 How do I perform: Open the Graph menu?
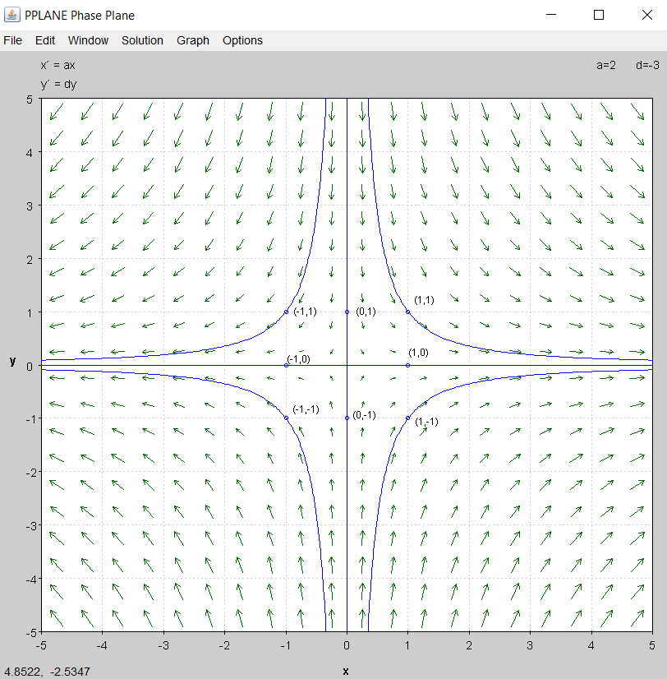(x=192, y=40)
